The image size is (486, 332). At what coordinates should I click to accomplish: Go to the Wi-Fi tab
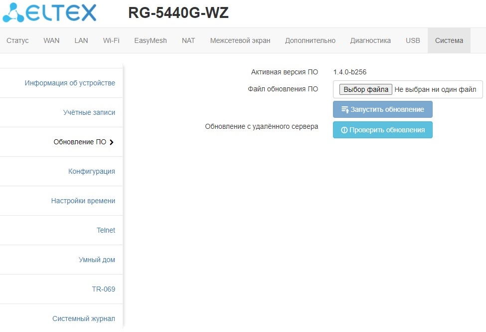click(111, 40)
